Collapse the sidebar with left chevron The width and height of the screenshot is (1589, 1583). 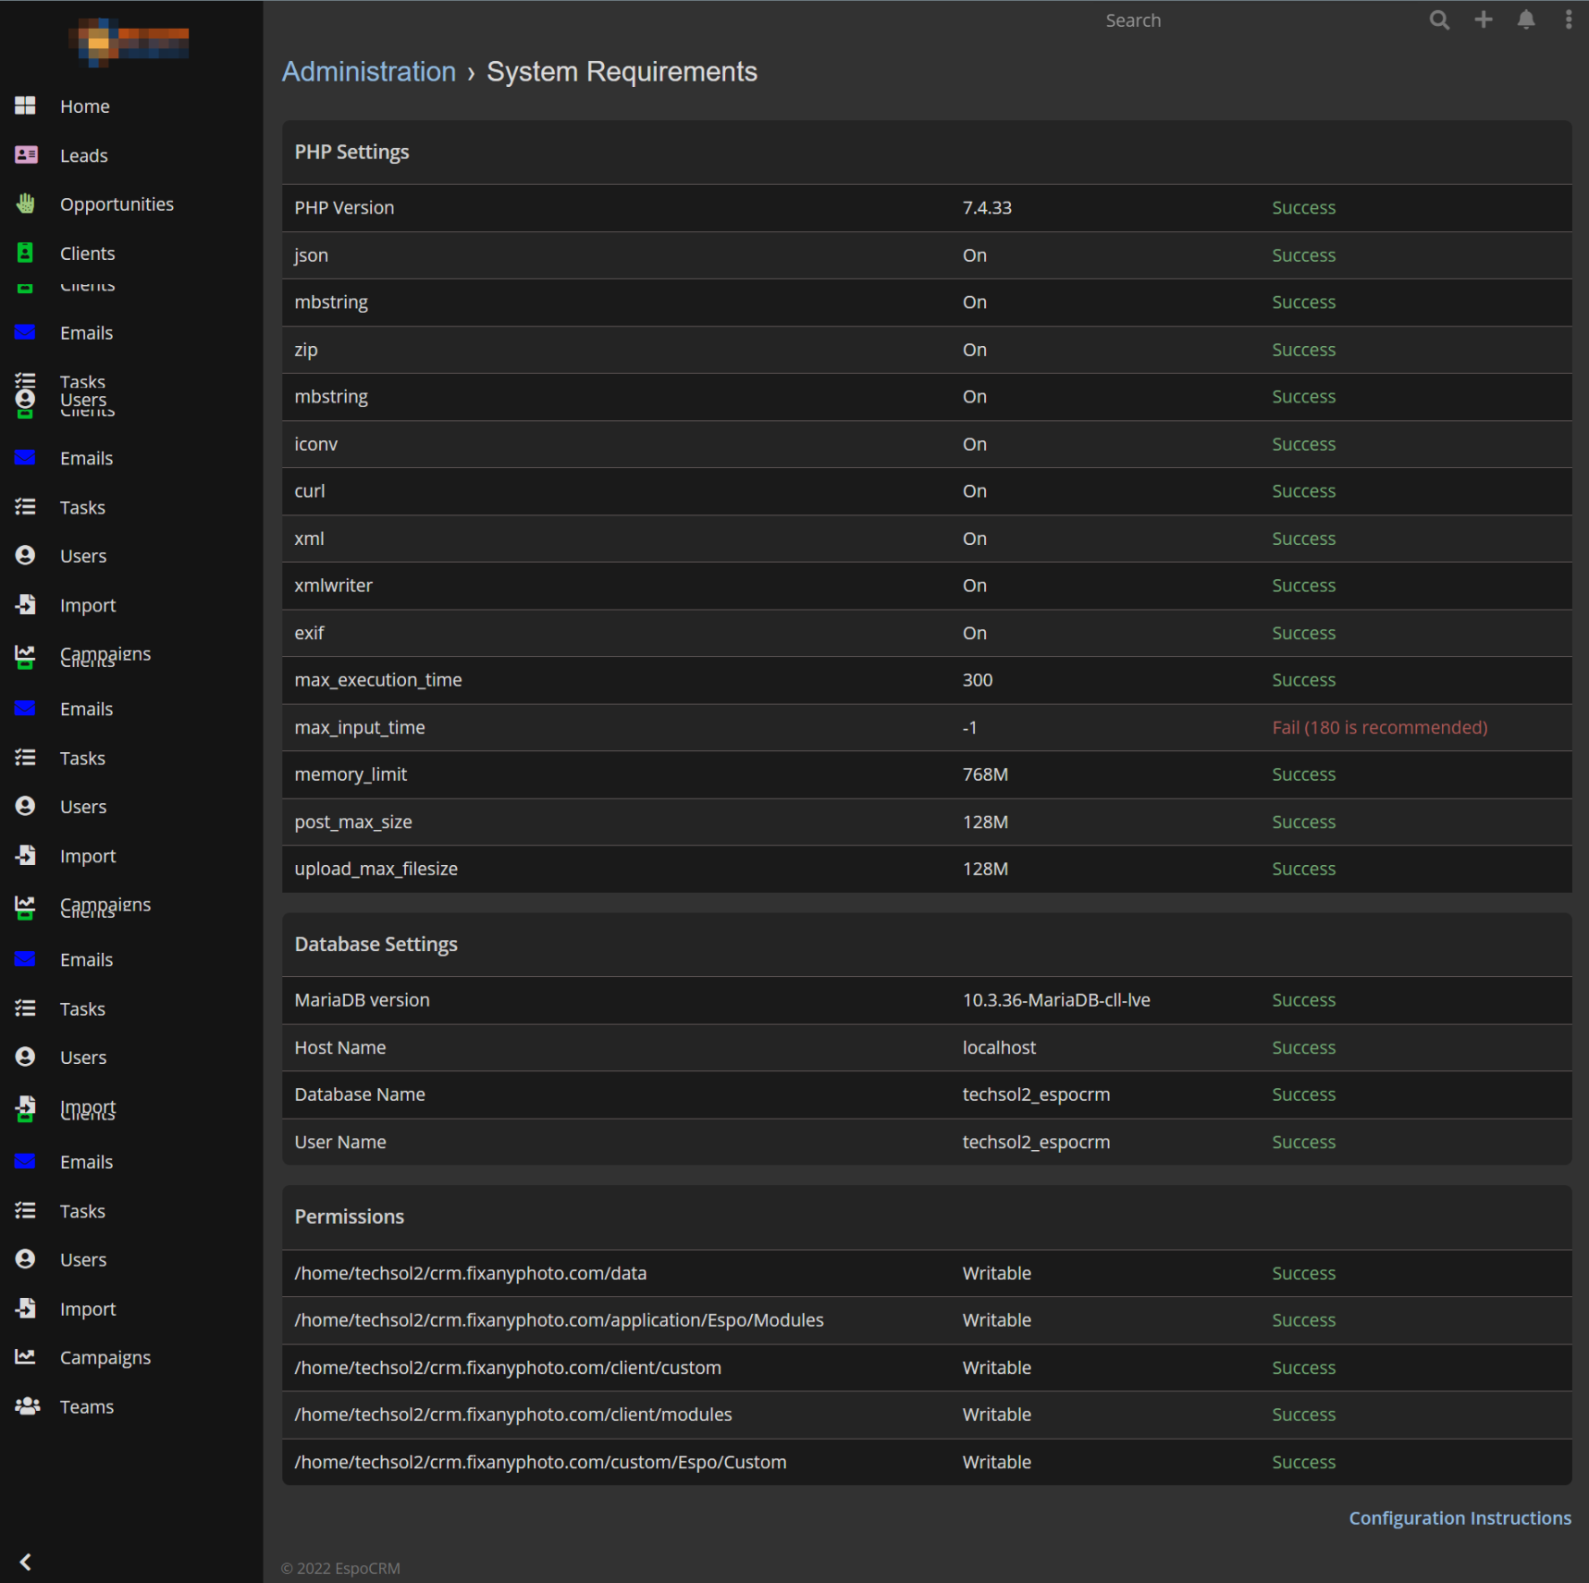click(26, 1562)
